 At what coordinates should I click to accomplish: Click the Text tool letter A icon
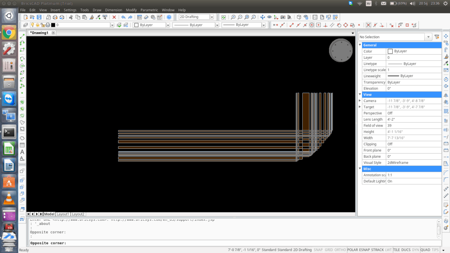(22, 152)
